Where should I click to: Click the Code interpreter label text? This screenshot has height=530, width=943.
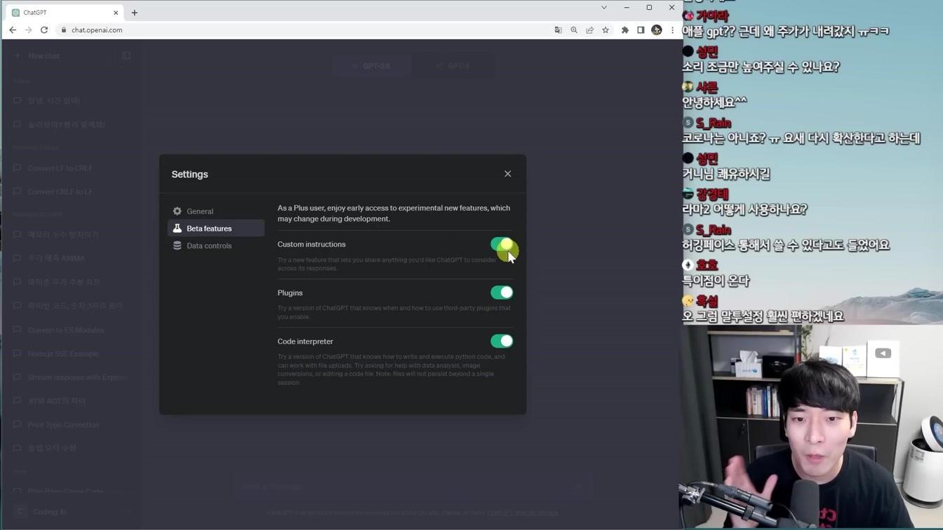click(305, 341)
